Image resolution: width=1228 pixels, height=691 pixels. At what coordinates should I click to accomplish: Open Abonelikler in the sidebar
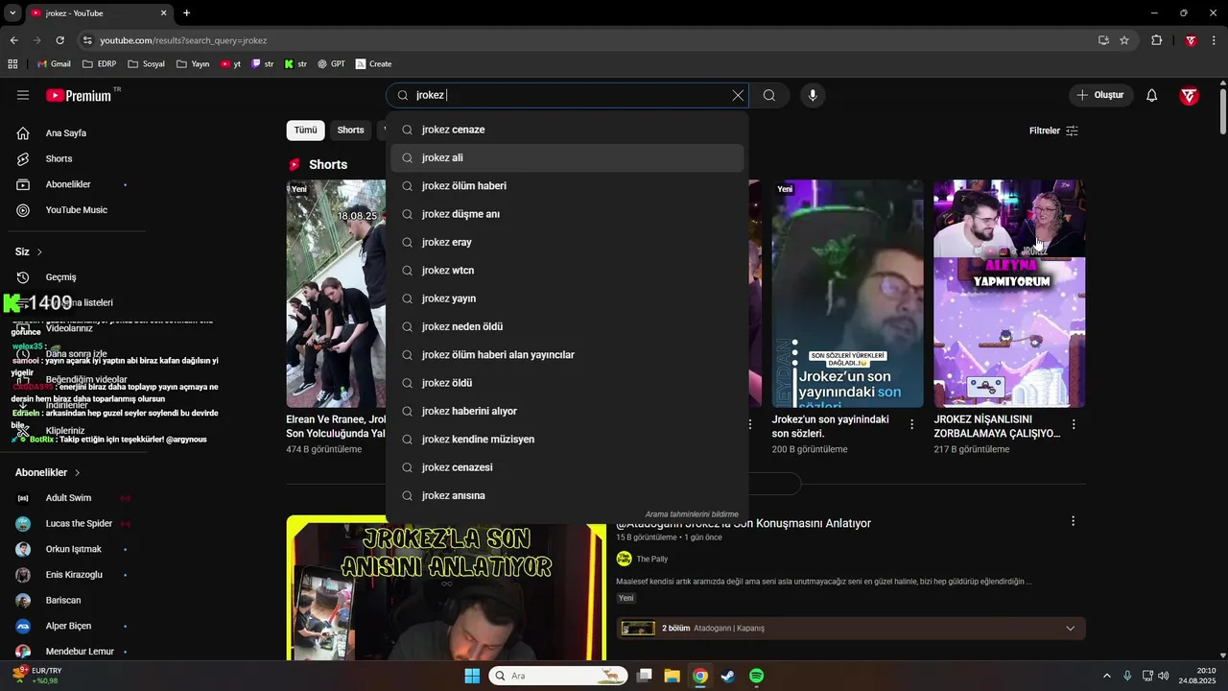pyautogui.click(x=68, y=184)
